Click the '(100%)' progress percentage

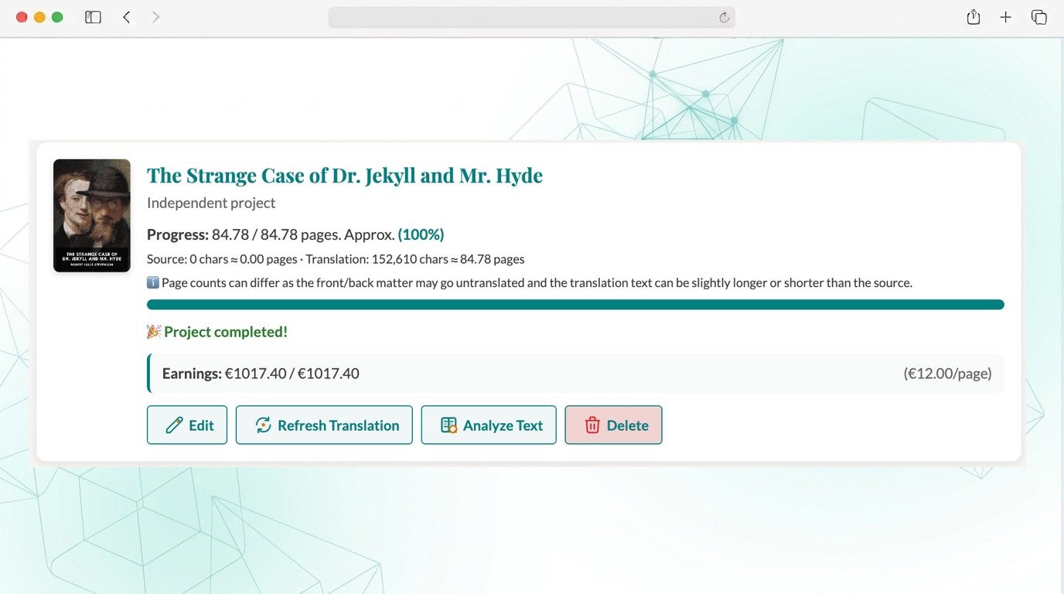click(x=421, y=234)
